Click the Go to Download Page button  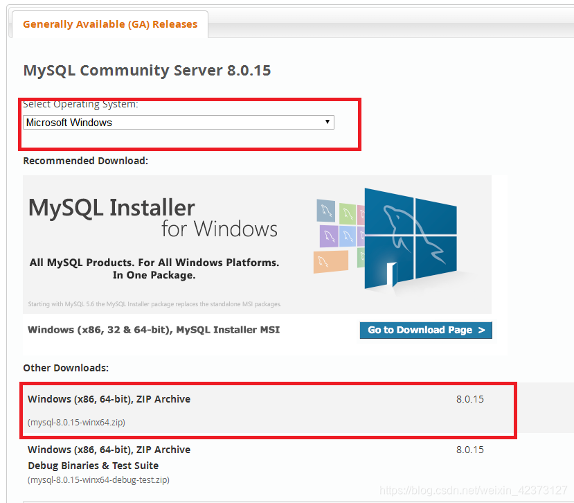tap(426, 330)
